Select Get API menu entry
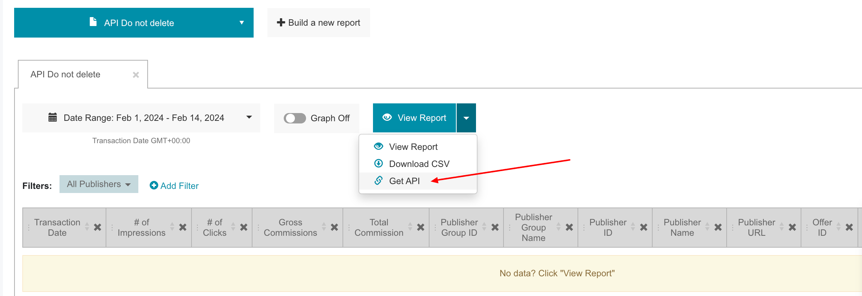Viewport: 862px width, 296px height. (418, 181)
